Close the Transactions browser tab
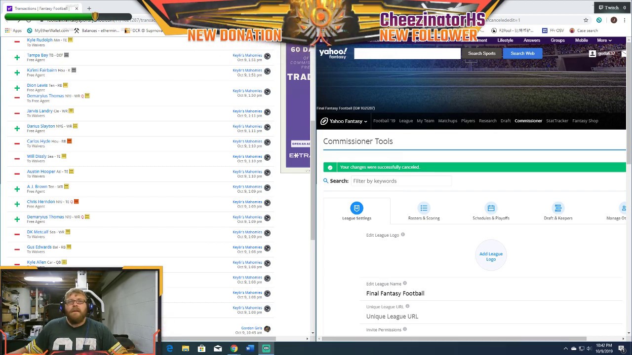This screenshot has height=355, width=632. coord(77,8)
